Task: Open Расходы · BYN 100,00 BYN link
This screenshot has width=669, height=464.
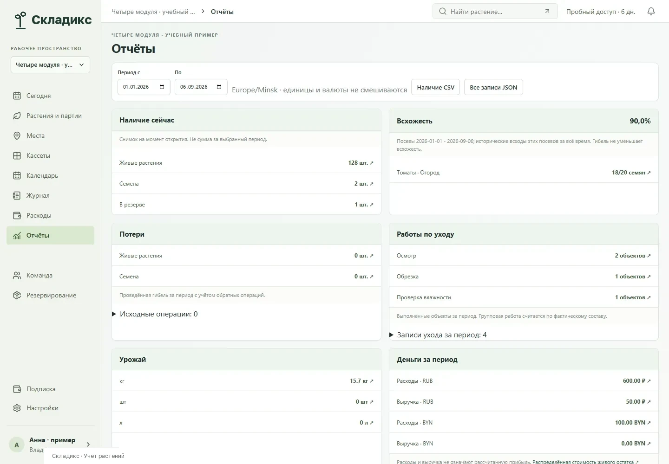Action: 633,423
